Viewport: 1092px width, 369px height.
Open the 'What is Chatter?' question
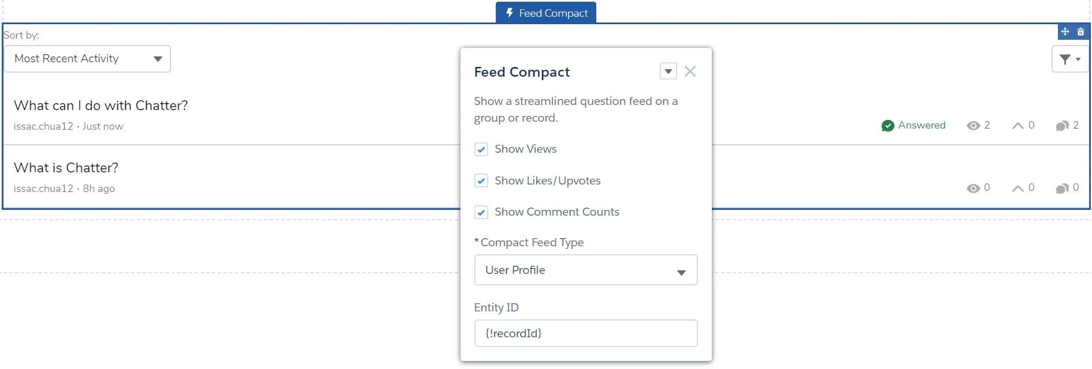tap(66, 168)
